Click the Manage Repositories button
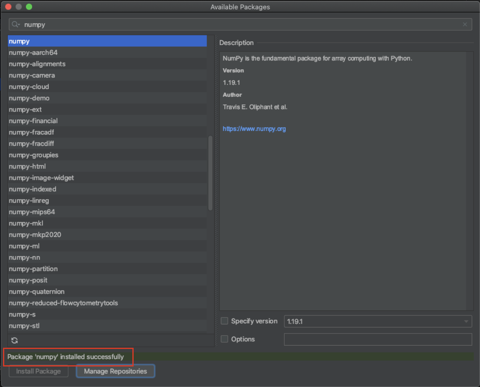Screen dimensions: 480x387 pyautogui.click(x=115, y=371)
